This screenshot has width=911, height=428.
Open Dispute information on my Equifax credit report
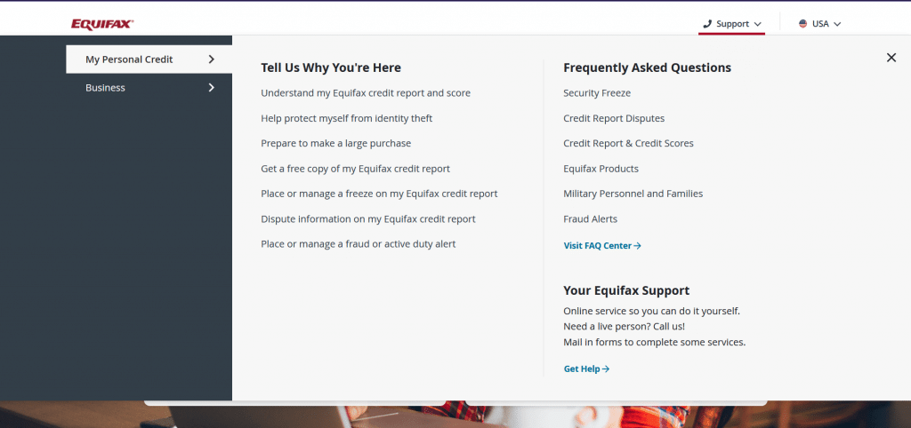[368, 219]
